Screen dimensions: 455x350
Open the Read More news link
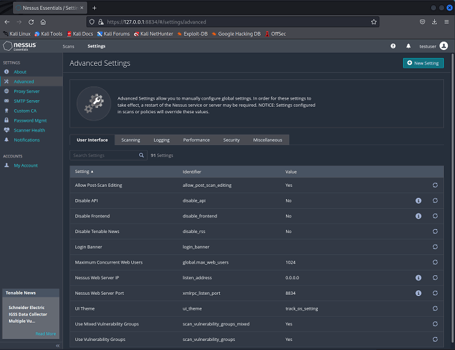coord(45,334)
